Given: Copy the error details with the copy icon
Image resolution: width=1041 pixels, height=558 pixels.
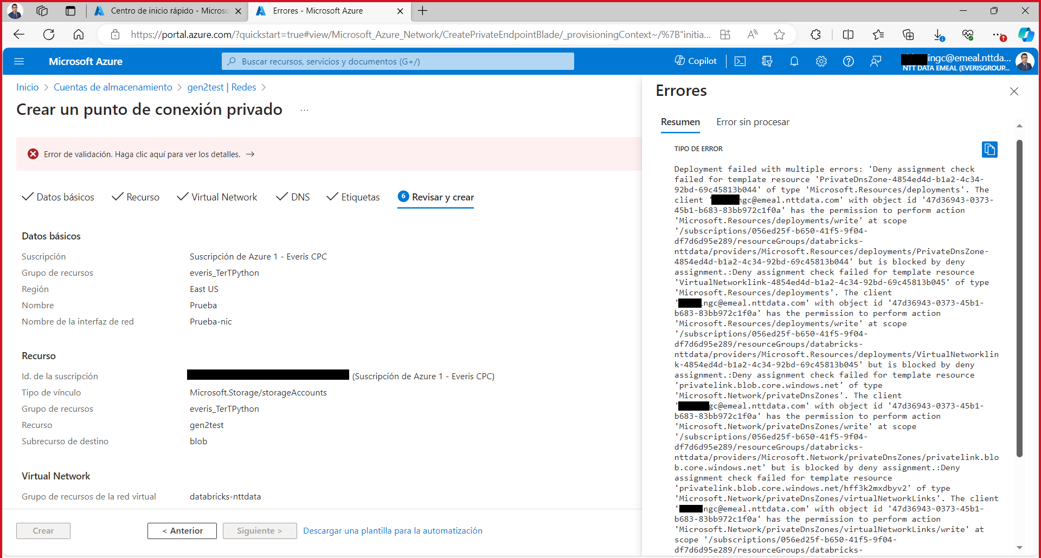Looking at the screenshot, I should (989, 150).
